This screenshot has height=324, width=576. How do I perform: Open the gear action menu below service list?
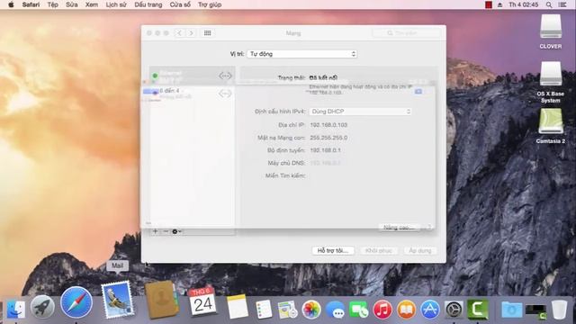pos(176,231)
